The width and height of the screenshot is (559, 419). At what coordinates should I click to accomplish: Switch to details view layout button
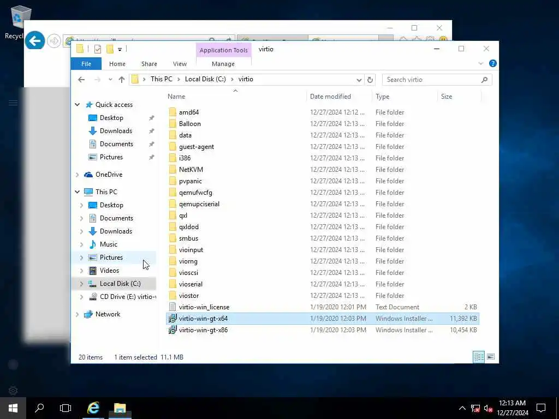click(x=478, y=357)
